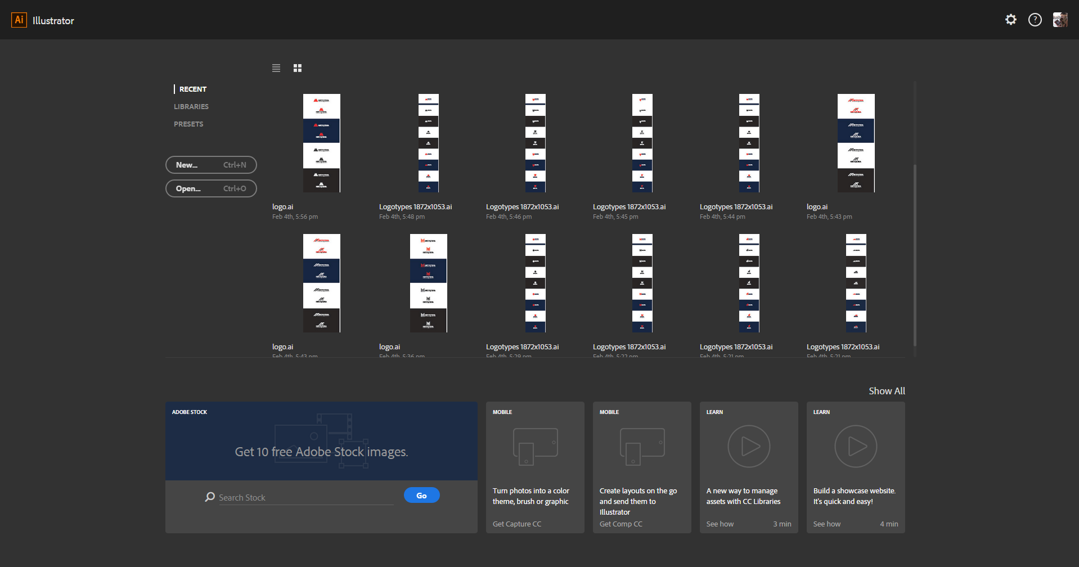Click 'Create layouts on the go' card text
This screenshot has width=1079, height=567.
click(638, 501)
